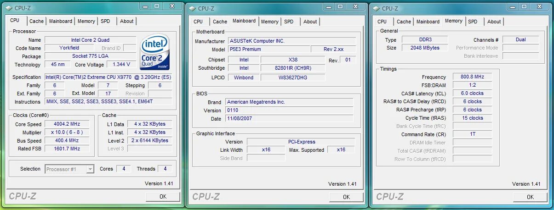Click the Link Width value x16
554x210 pixels.
[266, 150]
